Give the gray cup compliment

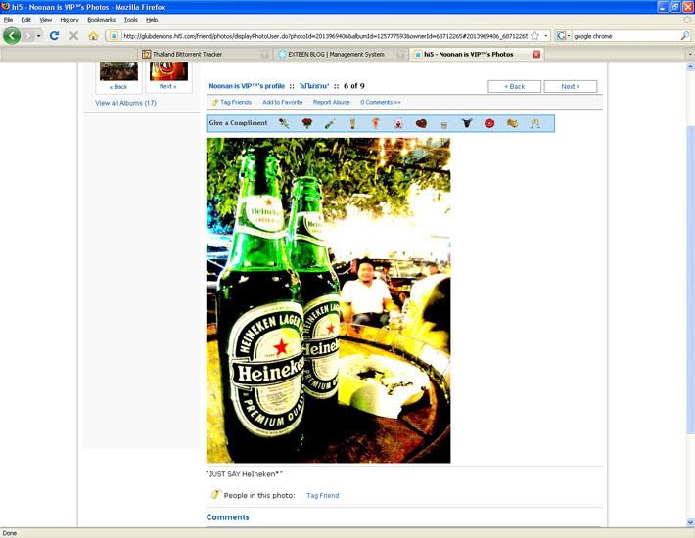click(x=443, y=125)
